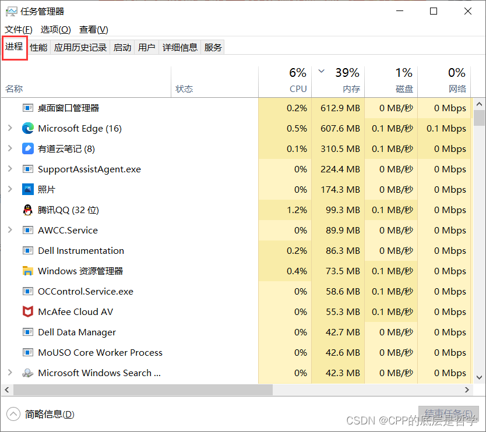Expand the AWCC.Service row
This screenshot has width=486, height=432.
10,230
